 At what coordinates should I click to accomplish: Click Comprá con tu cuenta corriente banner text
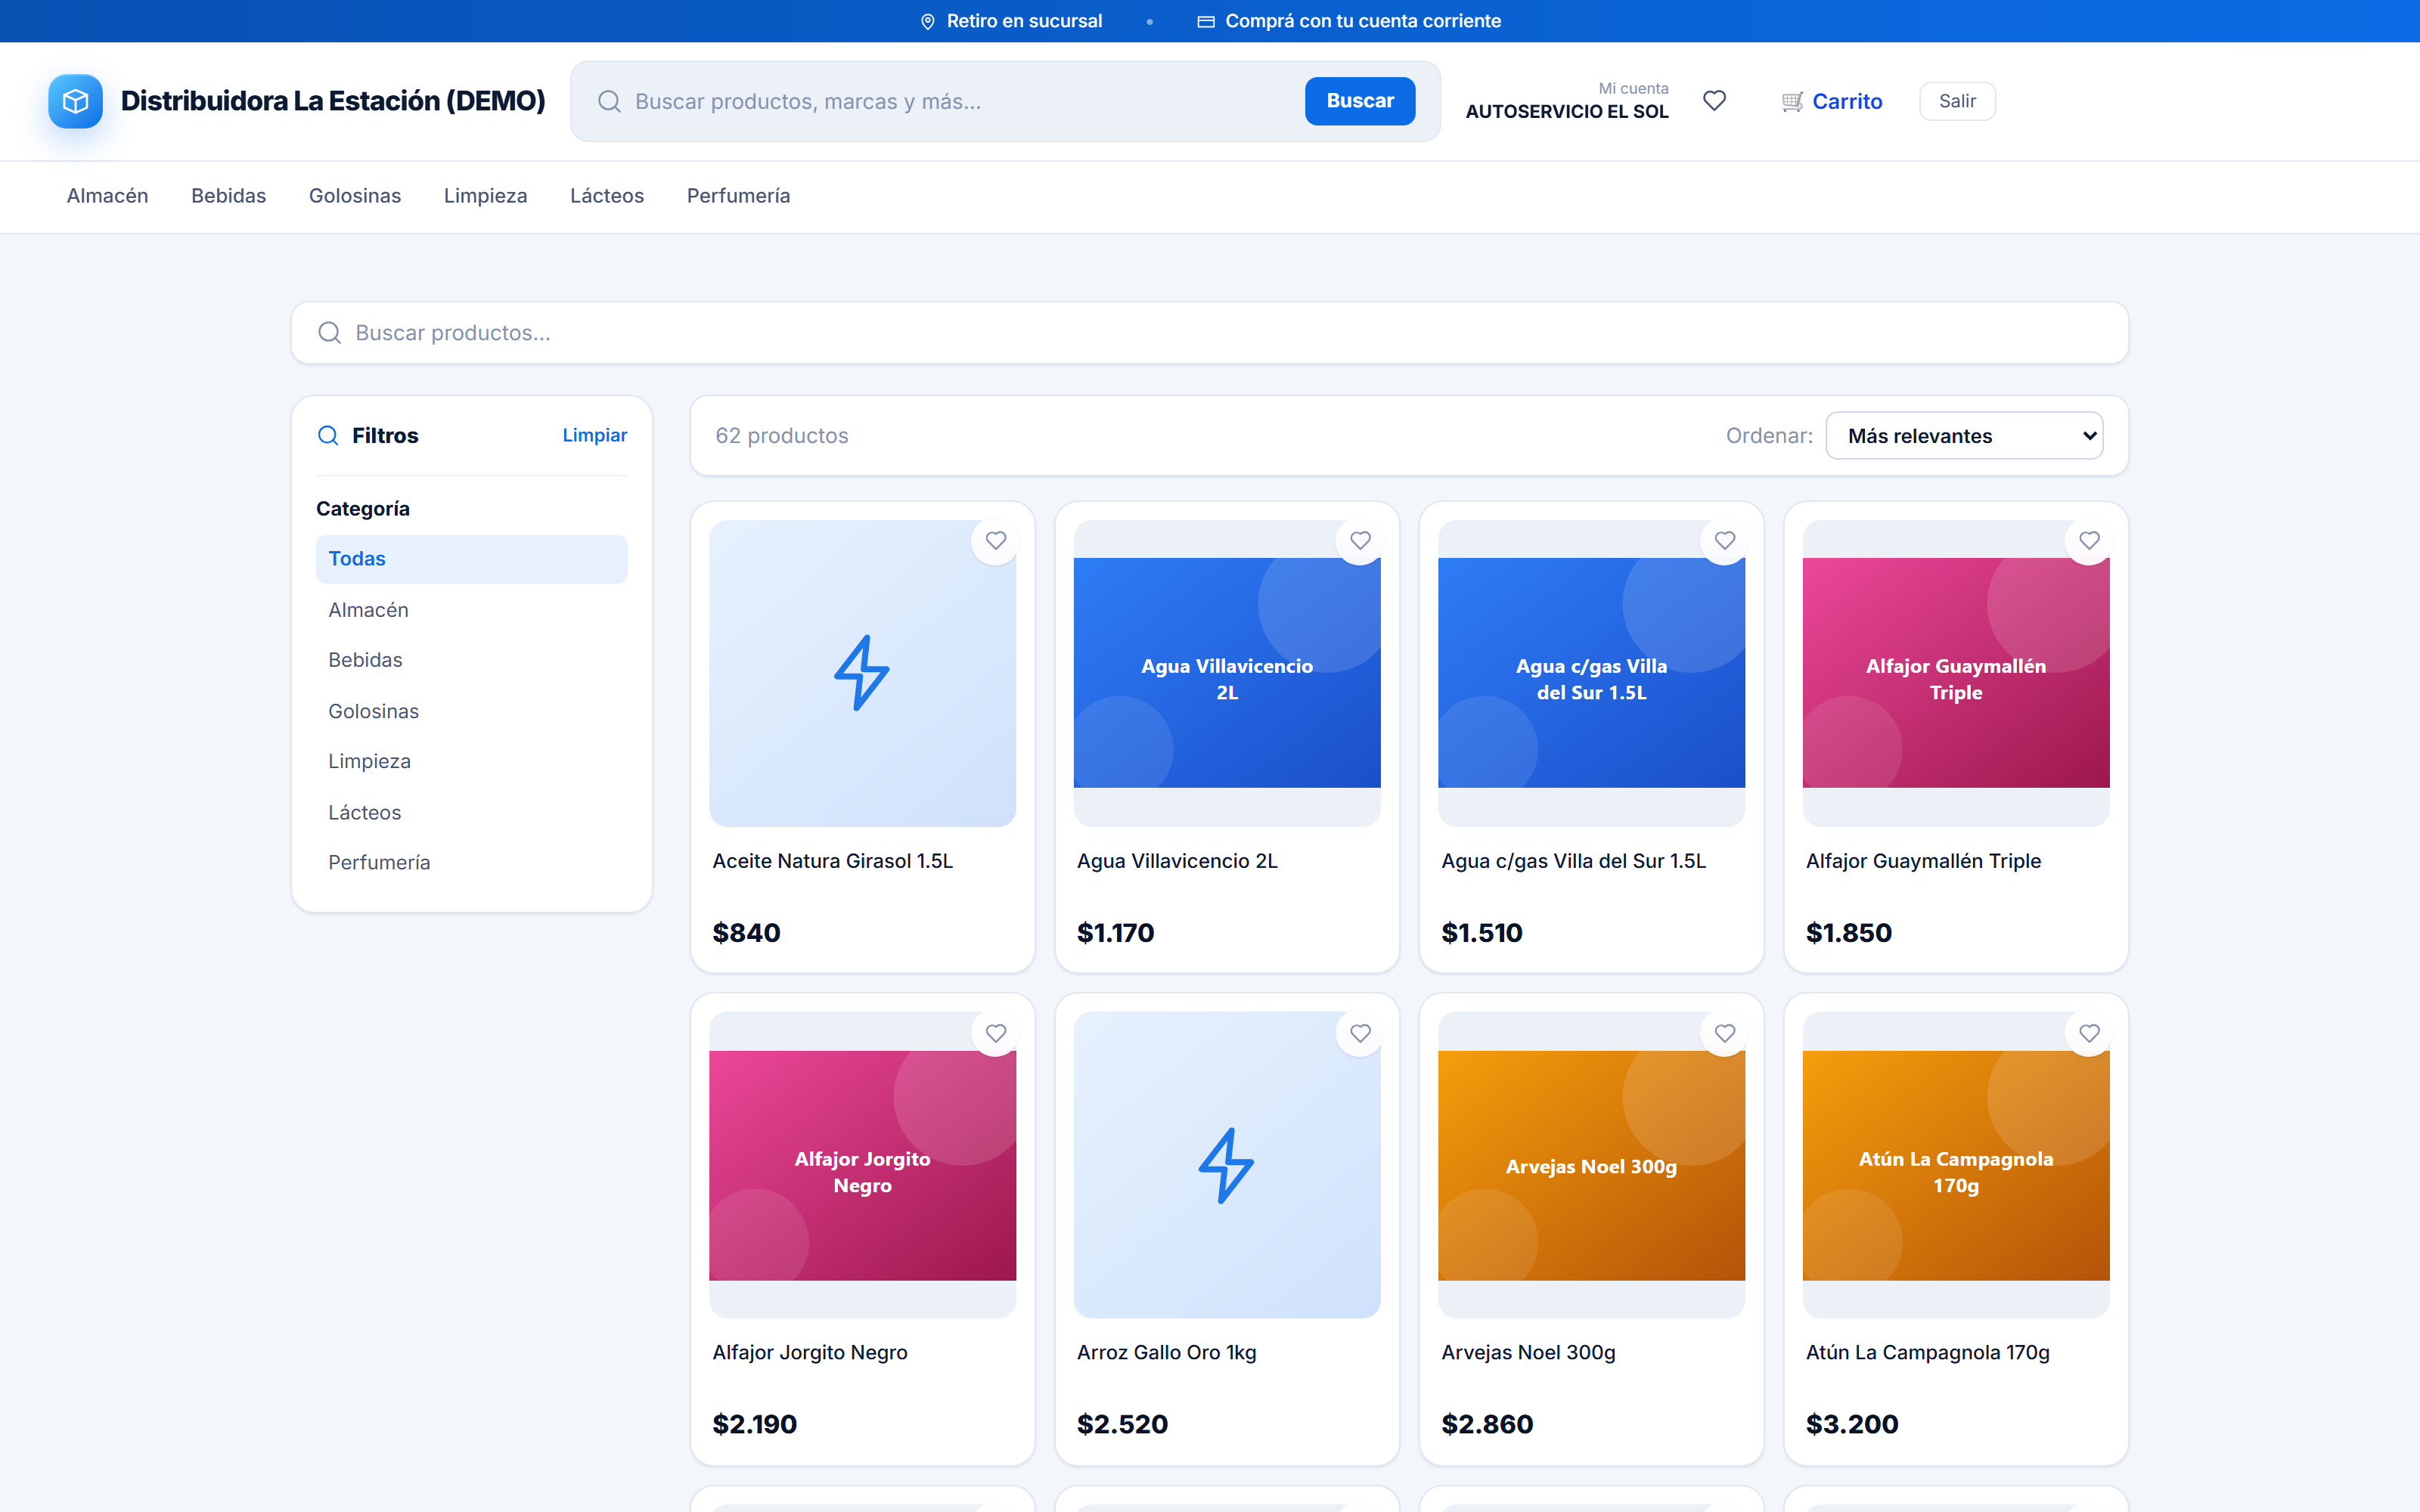pyautogui.click(x=1363, y=21)
